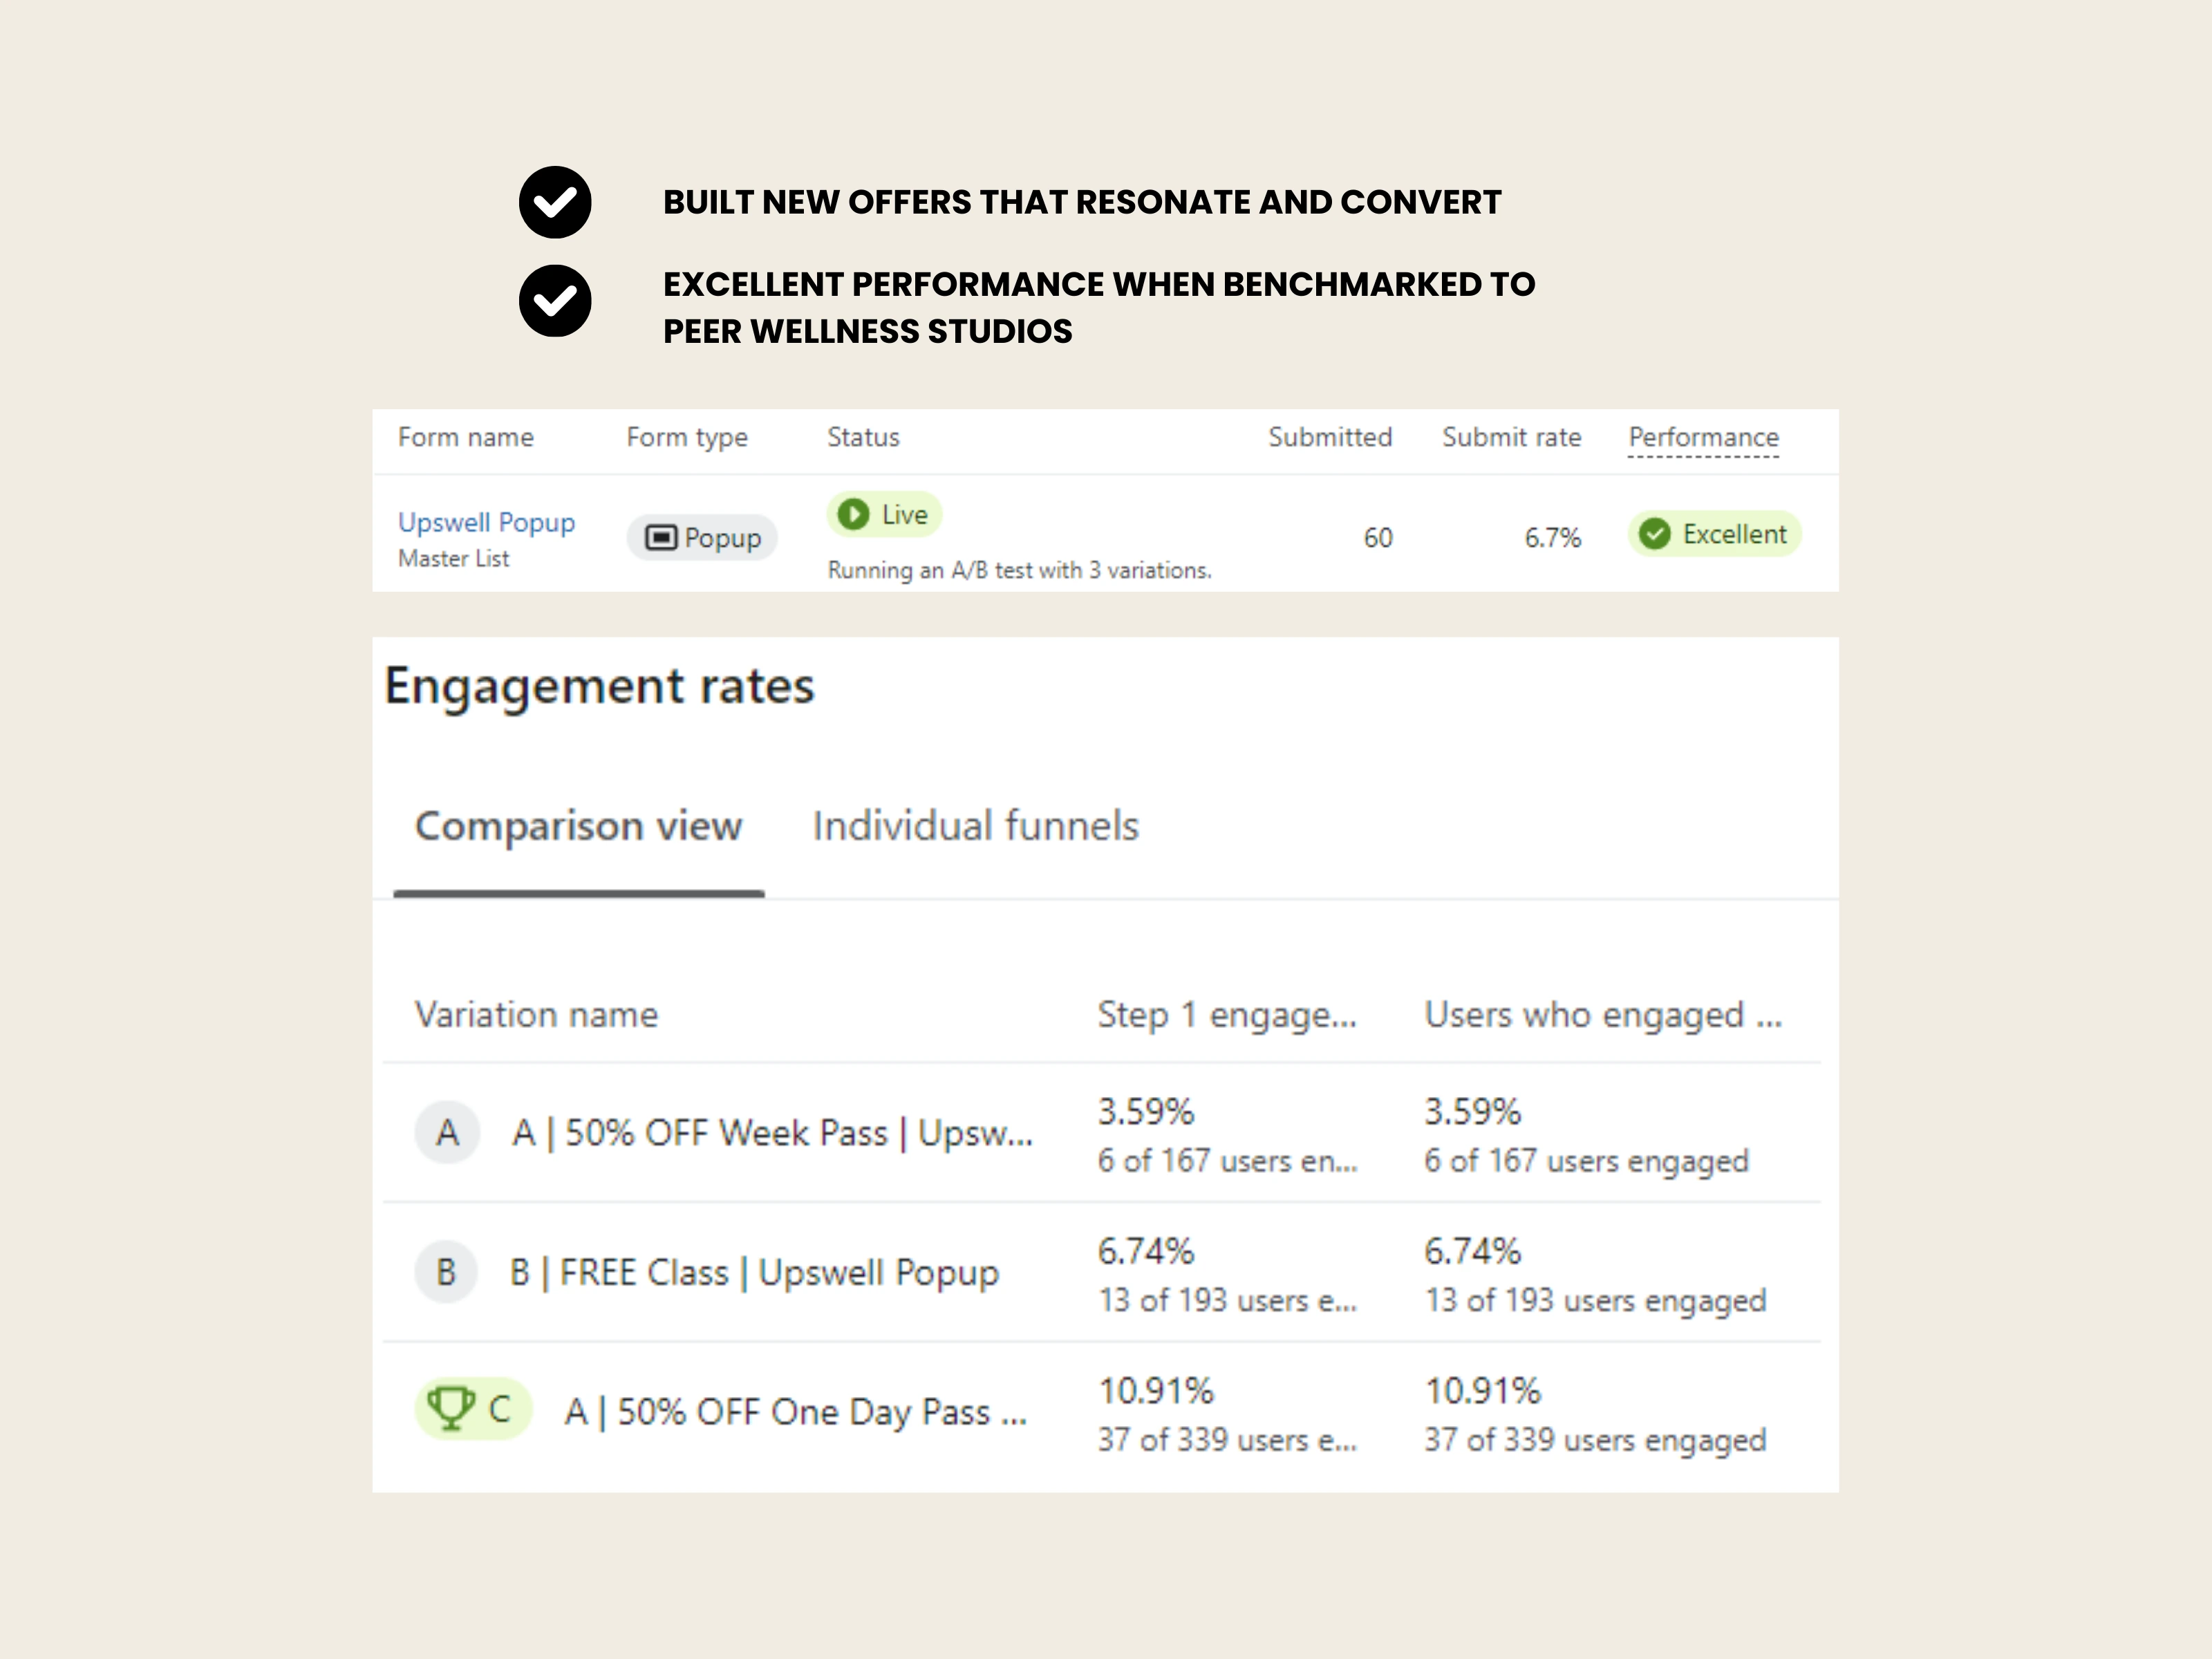Click the Built New Offers That Resonate headline
Screen dimensions: 2212x1659
coord(1082,202)
